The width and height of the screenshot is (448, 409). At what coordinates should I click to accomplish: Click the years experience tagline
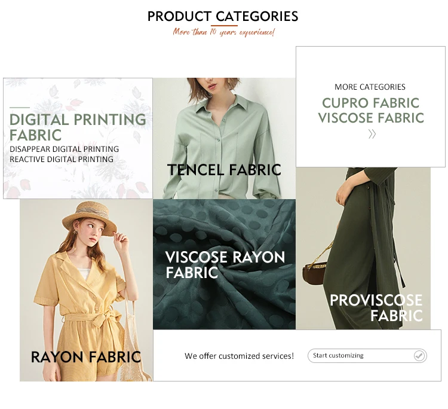coord(223,32)
